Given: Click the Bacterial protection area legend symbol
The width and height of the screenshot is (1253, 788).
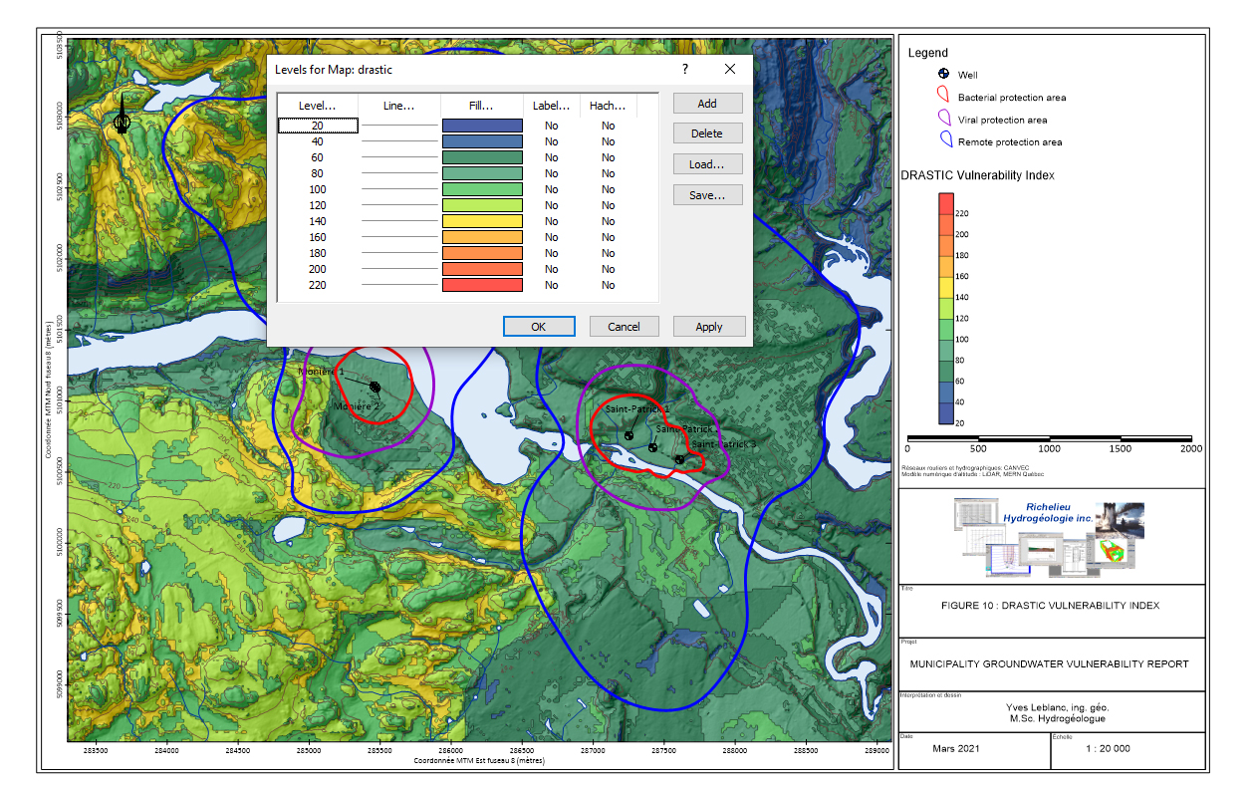Looking at the screenshot, I should pos(942,96).
